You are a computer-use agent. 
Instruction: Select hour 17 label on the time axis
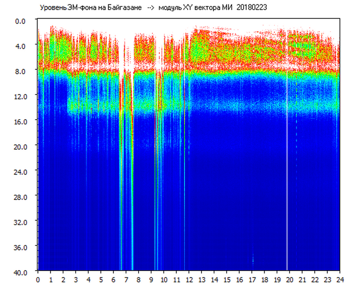[252, 279]
